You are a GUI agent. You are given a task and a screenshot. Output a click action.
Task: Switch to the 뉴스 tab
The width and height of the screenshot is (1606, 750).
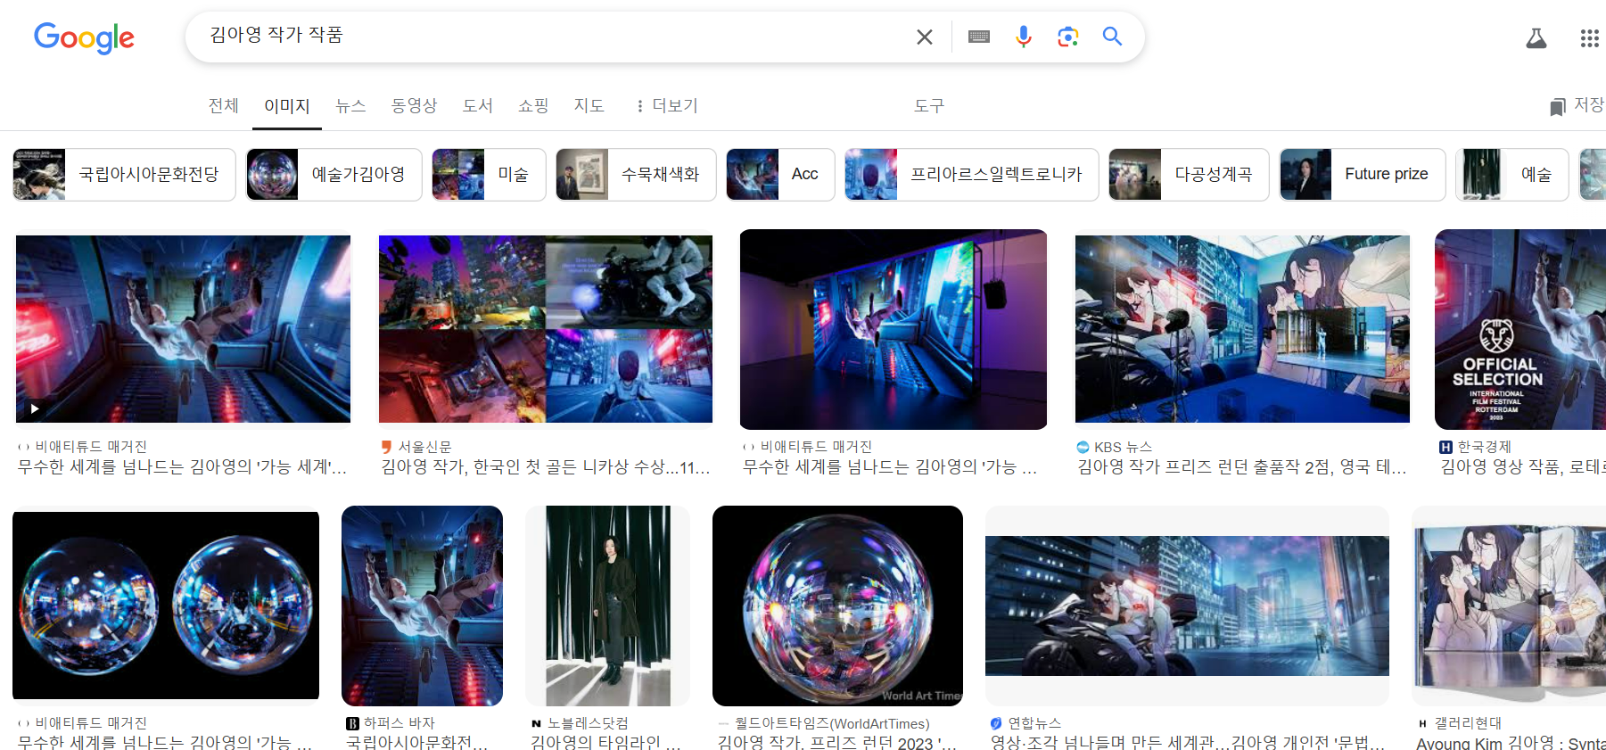[350, 106]
